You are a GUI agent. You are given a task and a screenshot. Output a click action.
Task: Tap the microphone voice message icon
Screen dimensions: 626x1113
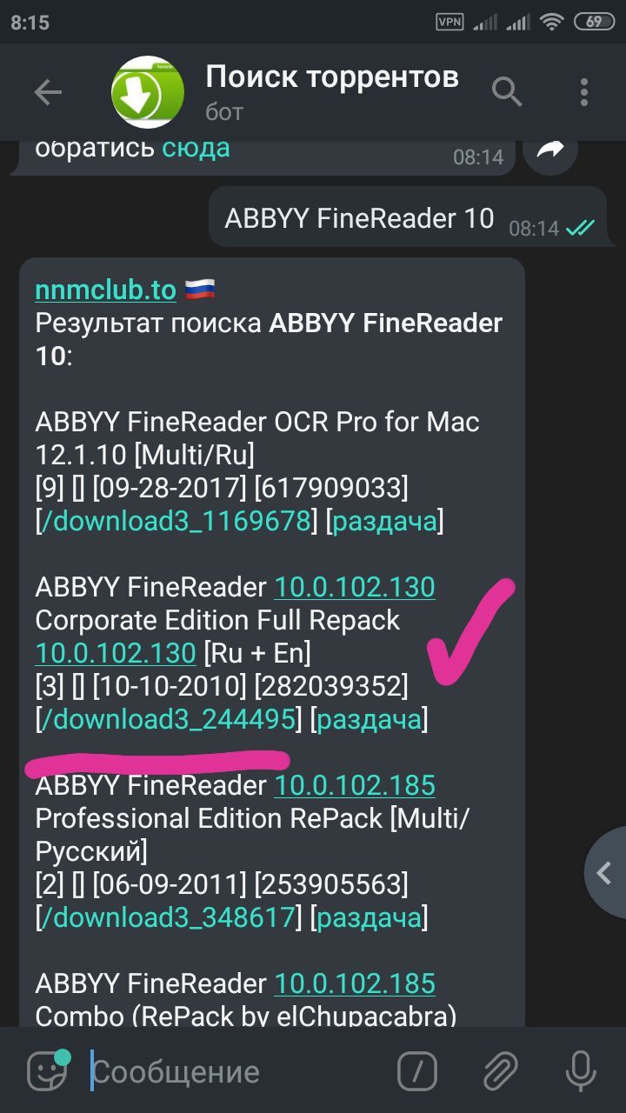[581, 1071]
